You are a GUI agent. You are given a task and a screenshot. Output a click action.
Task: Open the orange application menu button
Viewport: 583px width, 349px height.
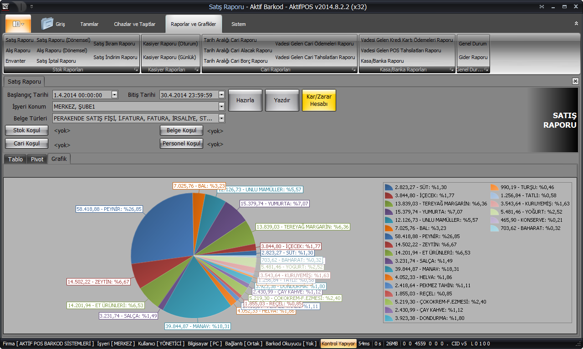pos(18,24)
